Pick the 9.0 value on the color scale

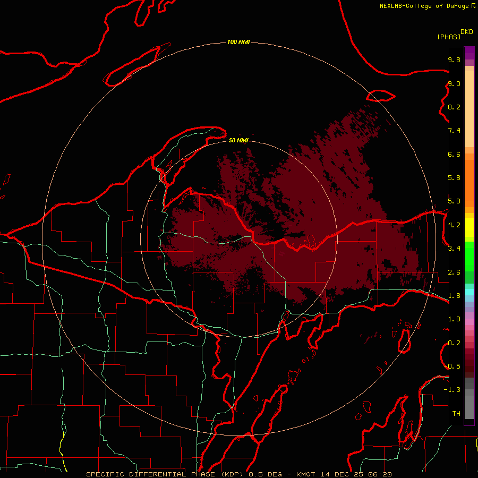454,83
